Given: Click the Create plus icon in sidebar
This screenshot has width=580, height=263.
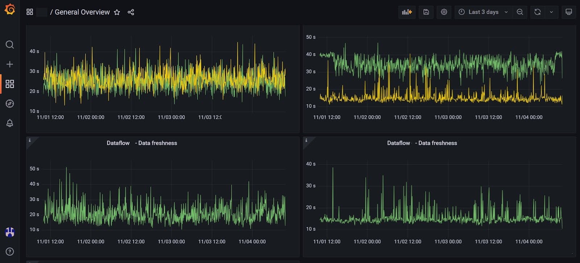Looking at the screenshot, I should [x=10, y=64].
